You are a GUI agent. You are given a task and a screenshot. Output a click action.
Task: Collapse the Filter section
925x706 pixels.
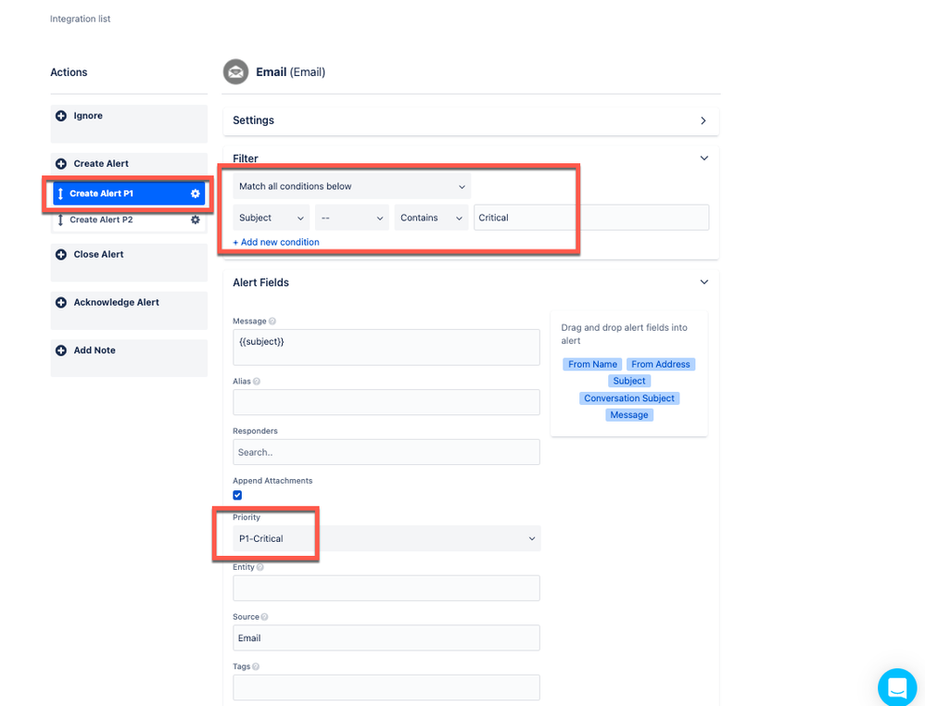(703, 158)
